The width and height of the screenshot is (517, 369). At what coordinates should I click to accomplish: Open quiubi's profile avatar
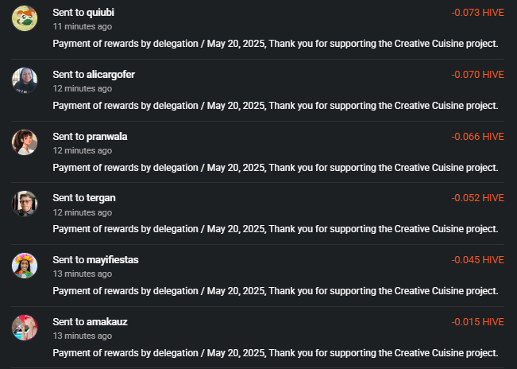(25, 18)
